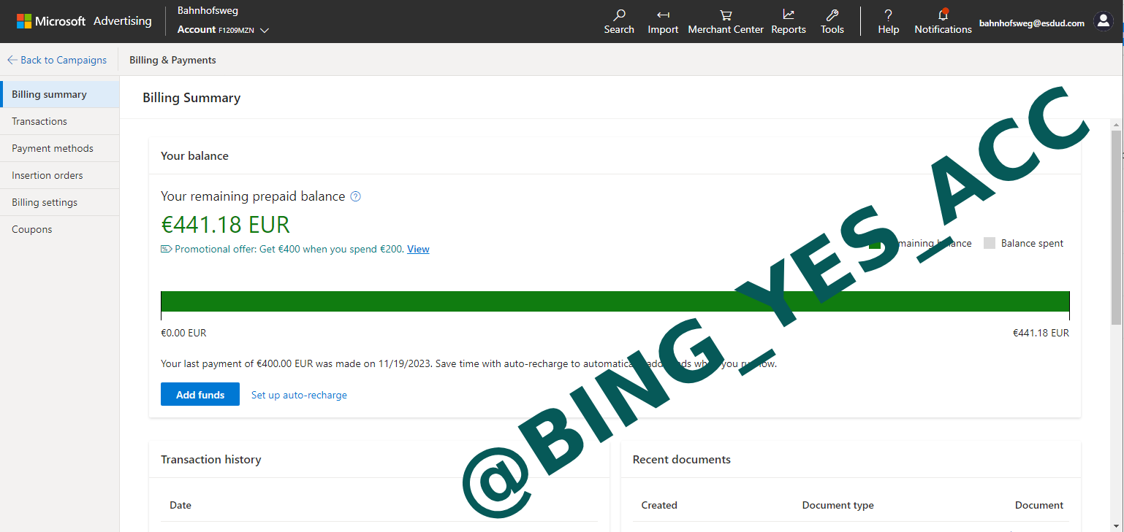
Task: Click the Add funds button
Action: point(200,395)
